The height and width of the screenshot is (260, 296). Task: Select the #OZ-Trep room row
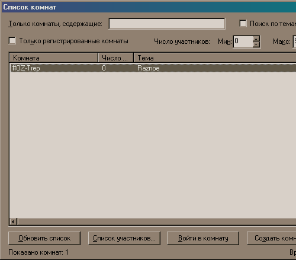(x=153, y=68)
